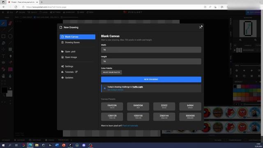Viewport: 263px width, 148px height.
Task: Click See today's entries link
Action: click(x=115, y=90)
